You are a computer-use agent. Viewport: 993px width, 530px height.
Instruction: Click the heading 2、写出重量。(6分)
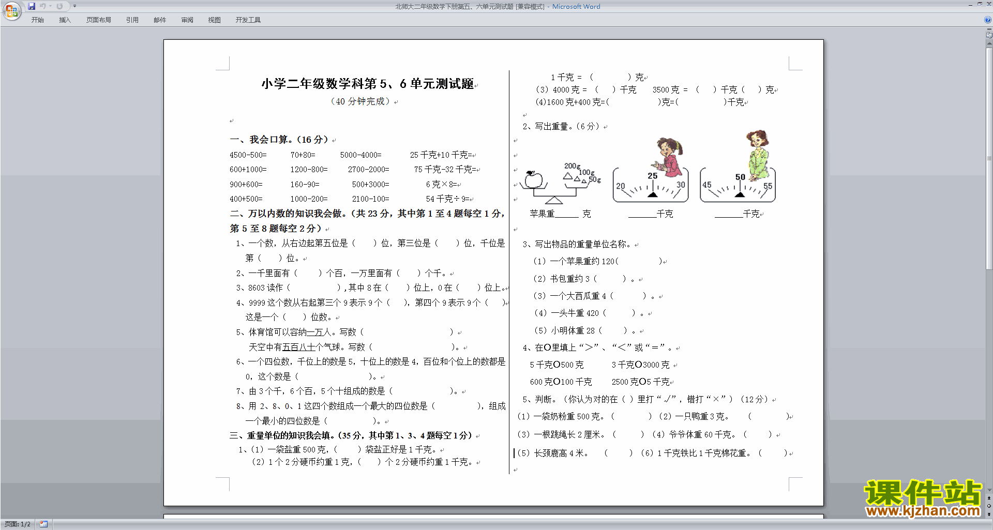pyautogui.click(x=561, y=127)
